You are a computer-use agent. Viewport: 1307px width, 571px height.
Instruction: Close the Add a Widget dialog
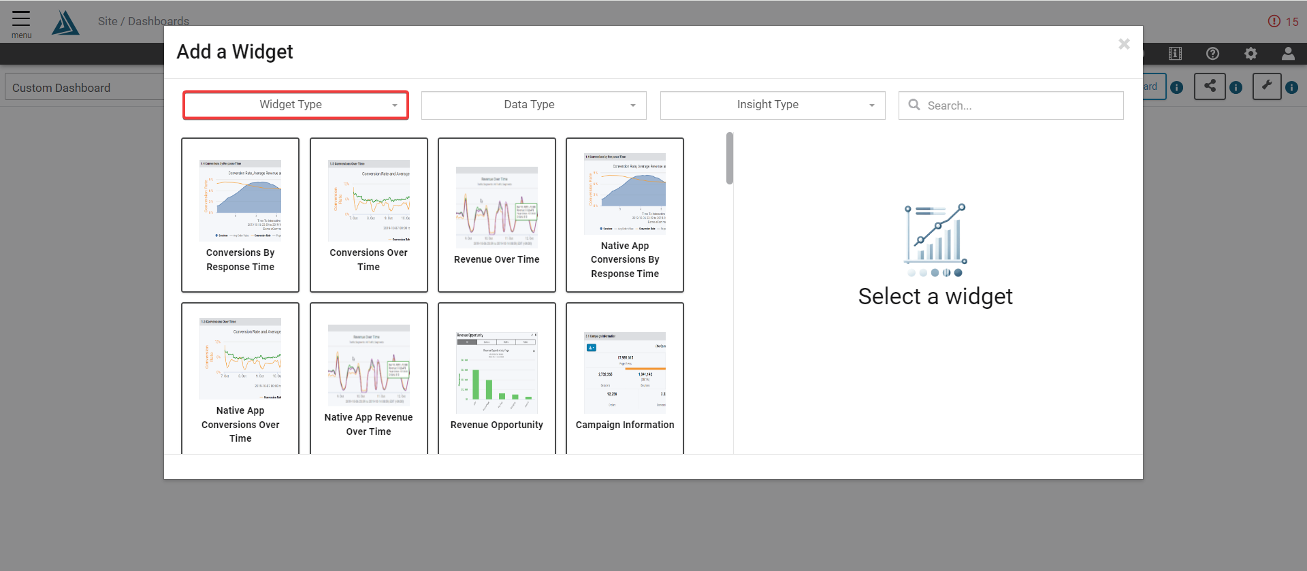coord(1124,44)
